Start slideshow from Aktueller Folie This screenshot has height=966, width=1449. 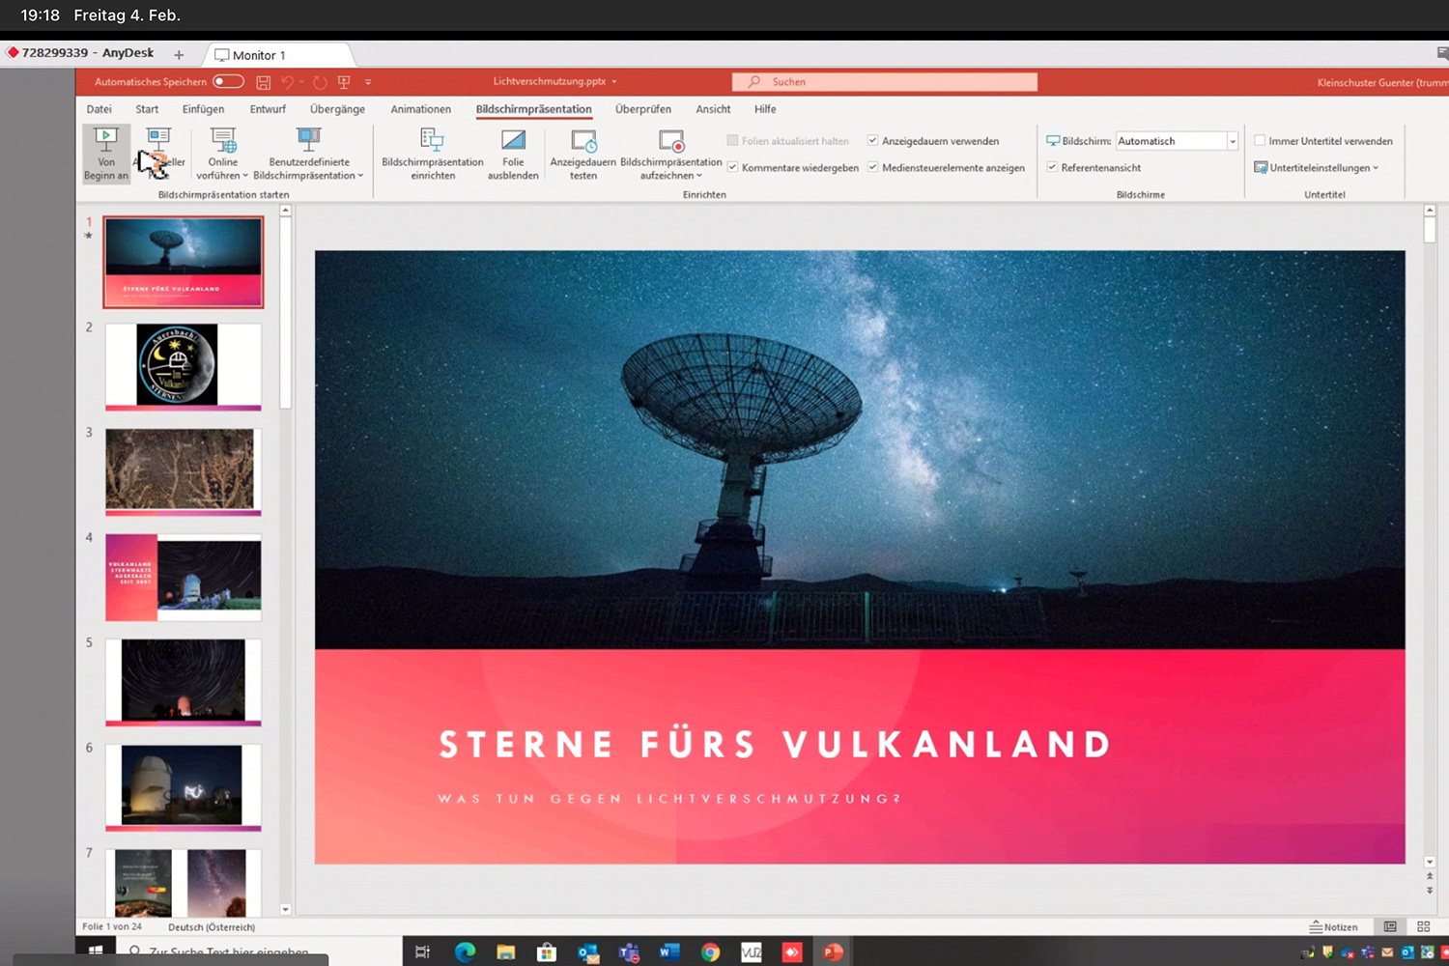[x=159, y=154]
